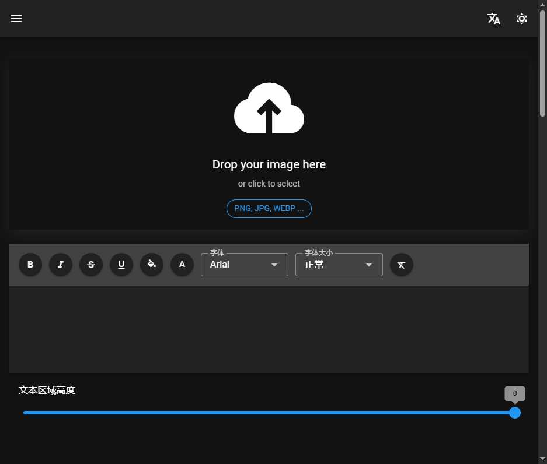Toggle italic text style
This screenshot has height=464, width=547.
click(x=61, y=265)
